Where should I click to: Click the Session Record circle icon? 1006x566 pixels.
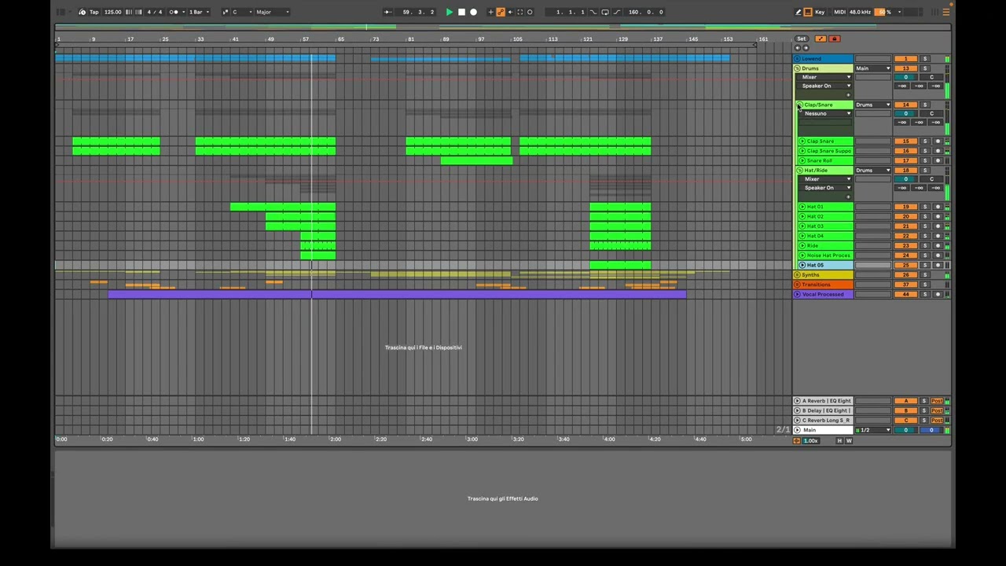(530, 12)
